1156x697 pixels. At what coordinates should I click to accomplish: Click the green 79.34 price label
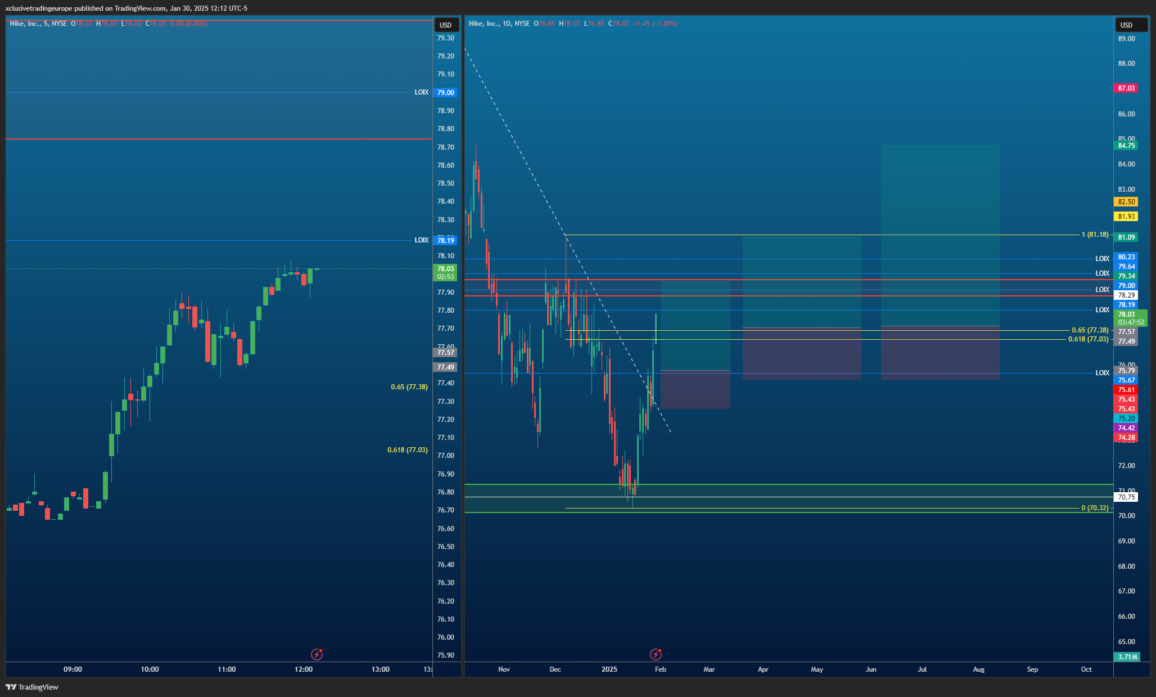tap(1126, 276)
